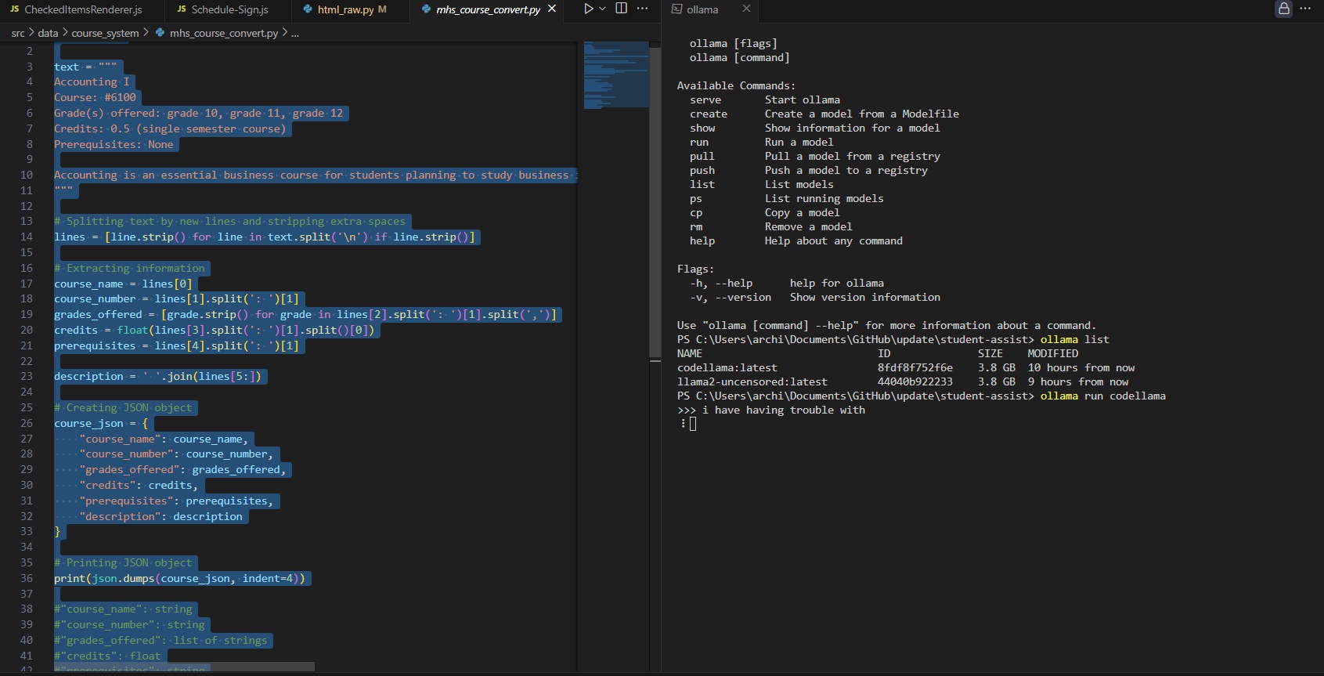Open the run options dropdown arrow
This screenshot has width=1324, height=676.
pos(602,9)
